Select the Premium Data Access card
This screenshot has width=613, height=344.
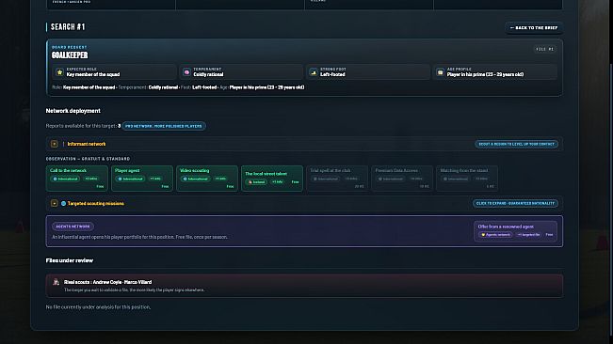click(x=402, y=179)
